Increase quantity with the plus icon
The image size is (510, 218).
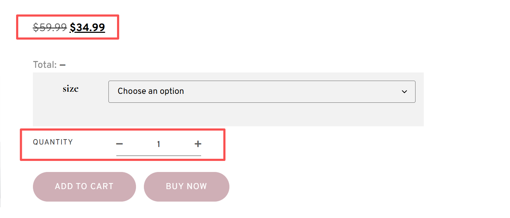pos(198,144)
